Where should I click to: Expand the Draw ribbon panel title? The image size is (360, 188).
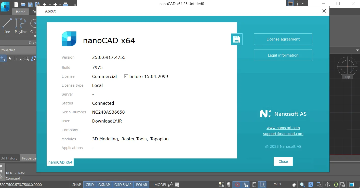pos(33,42)
